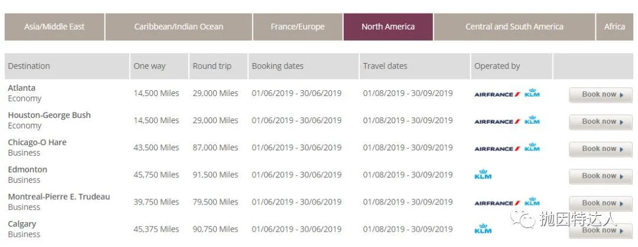Open the Caribbean/Indian Ocean tab
Viewport: 638px width, 247px height.
coord(178,27)
